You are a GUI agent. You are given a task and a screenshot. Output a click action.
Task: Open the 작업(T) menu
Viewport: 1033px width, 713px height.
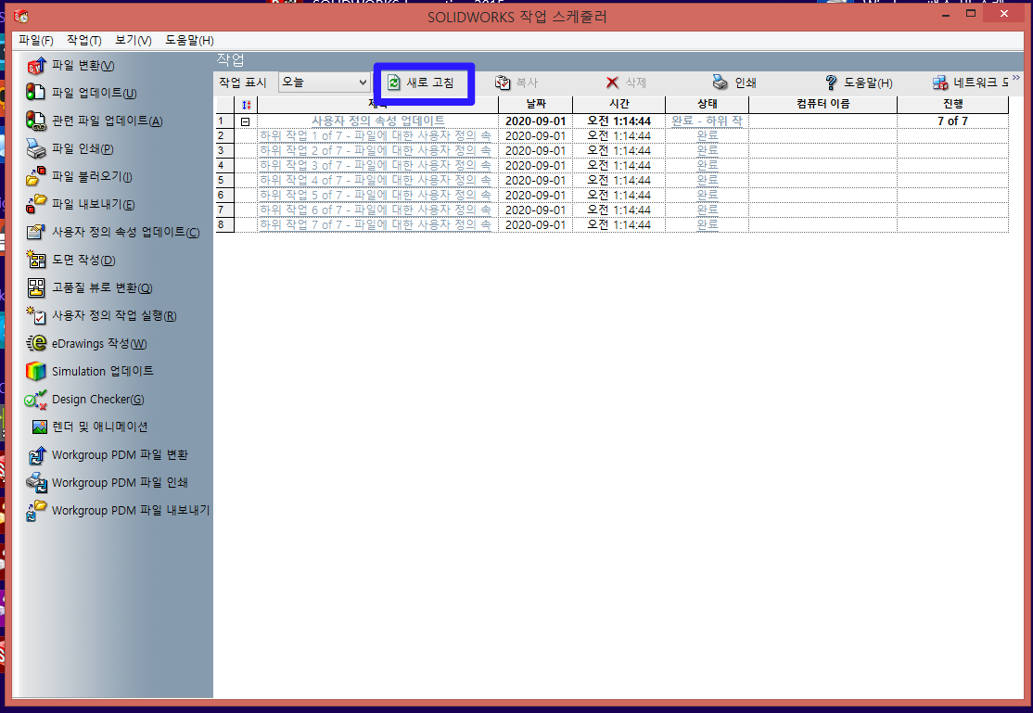83,40
